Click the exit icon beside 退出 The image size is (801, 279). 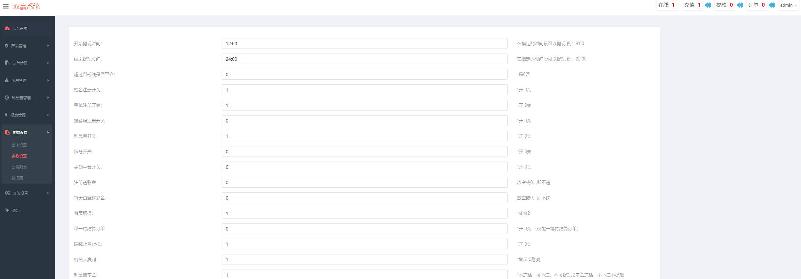coord(7,210)
